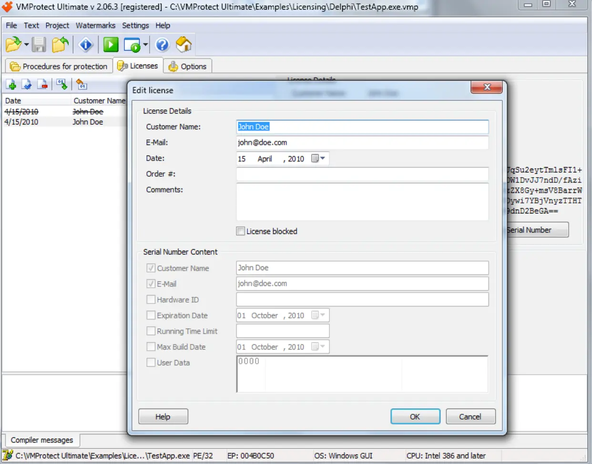Open the dropdown arrow next to the open-folder icon
This screenshot has height=464, width=592.
[x=26, y=45]
